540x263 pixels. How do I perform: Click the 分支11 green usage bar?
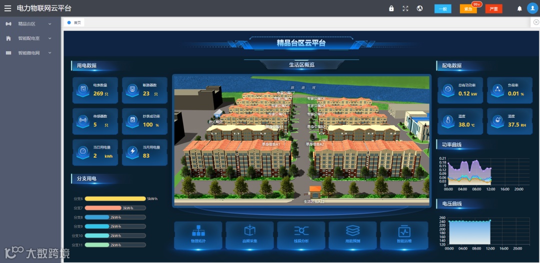97,245
